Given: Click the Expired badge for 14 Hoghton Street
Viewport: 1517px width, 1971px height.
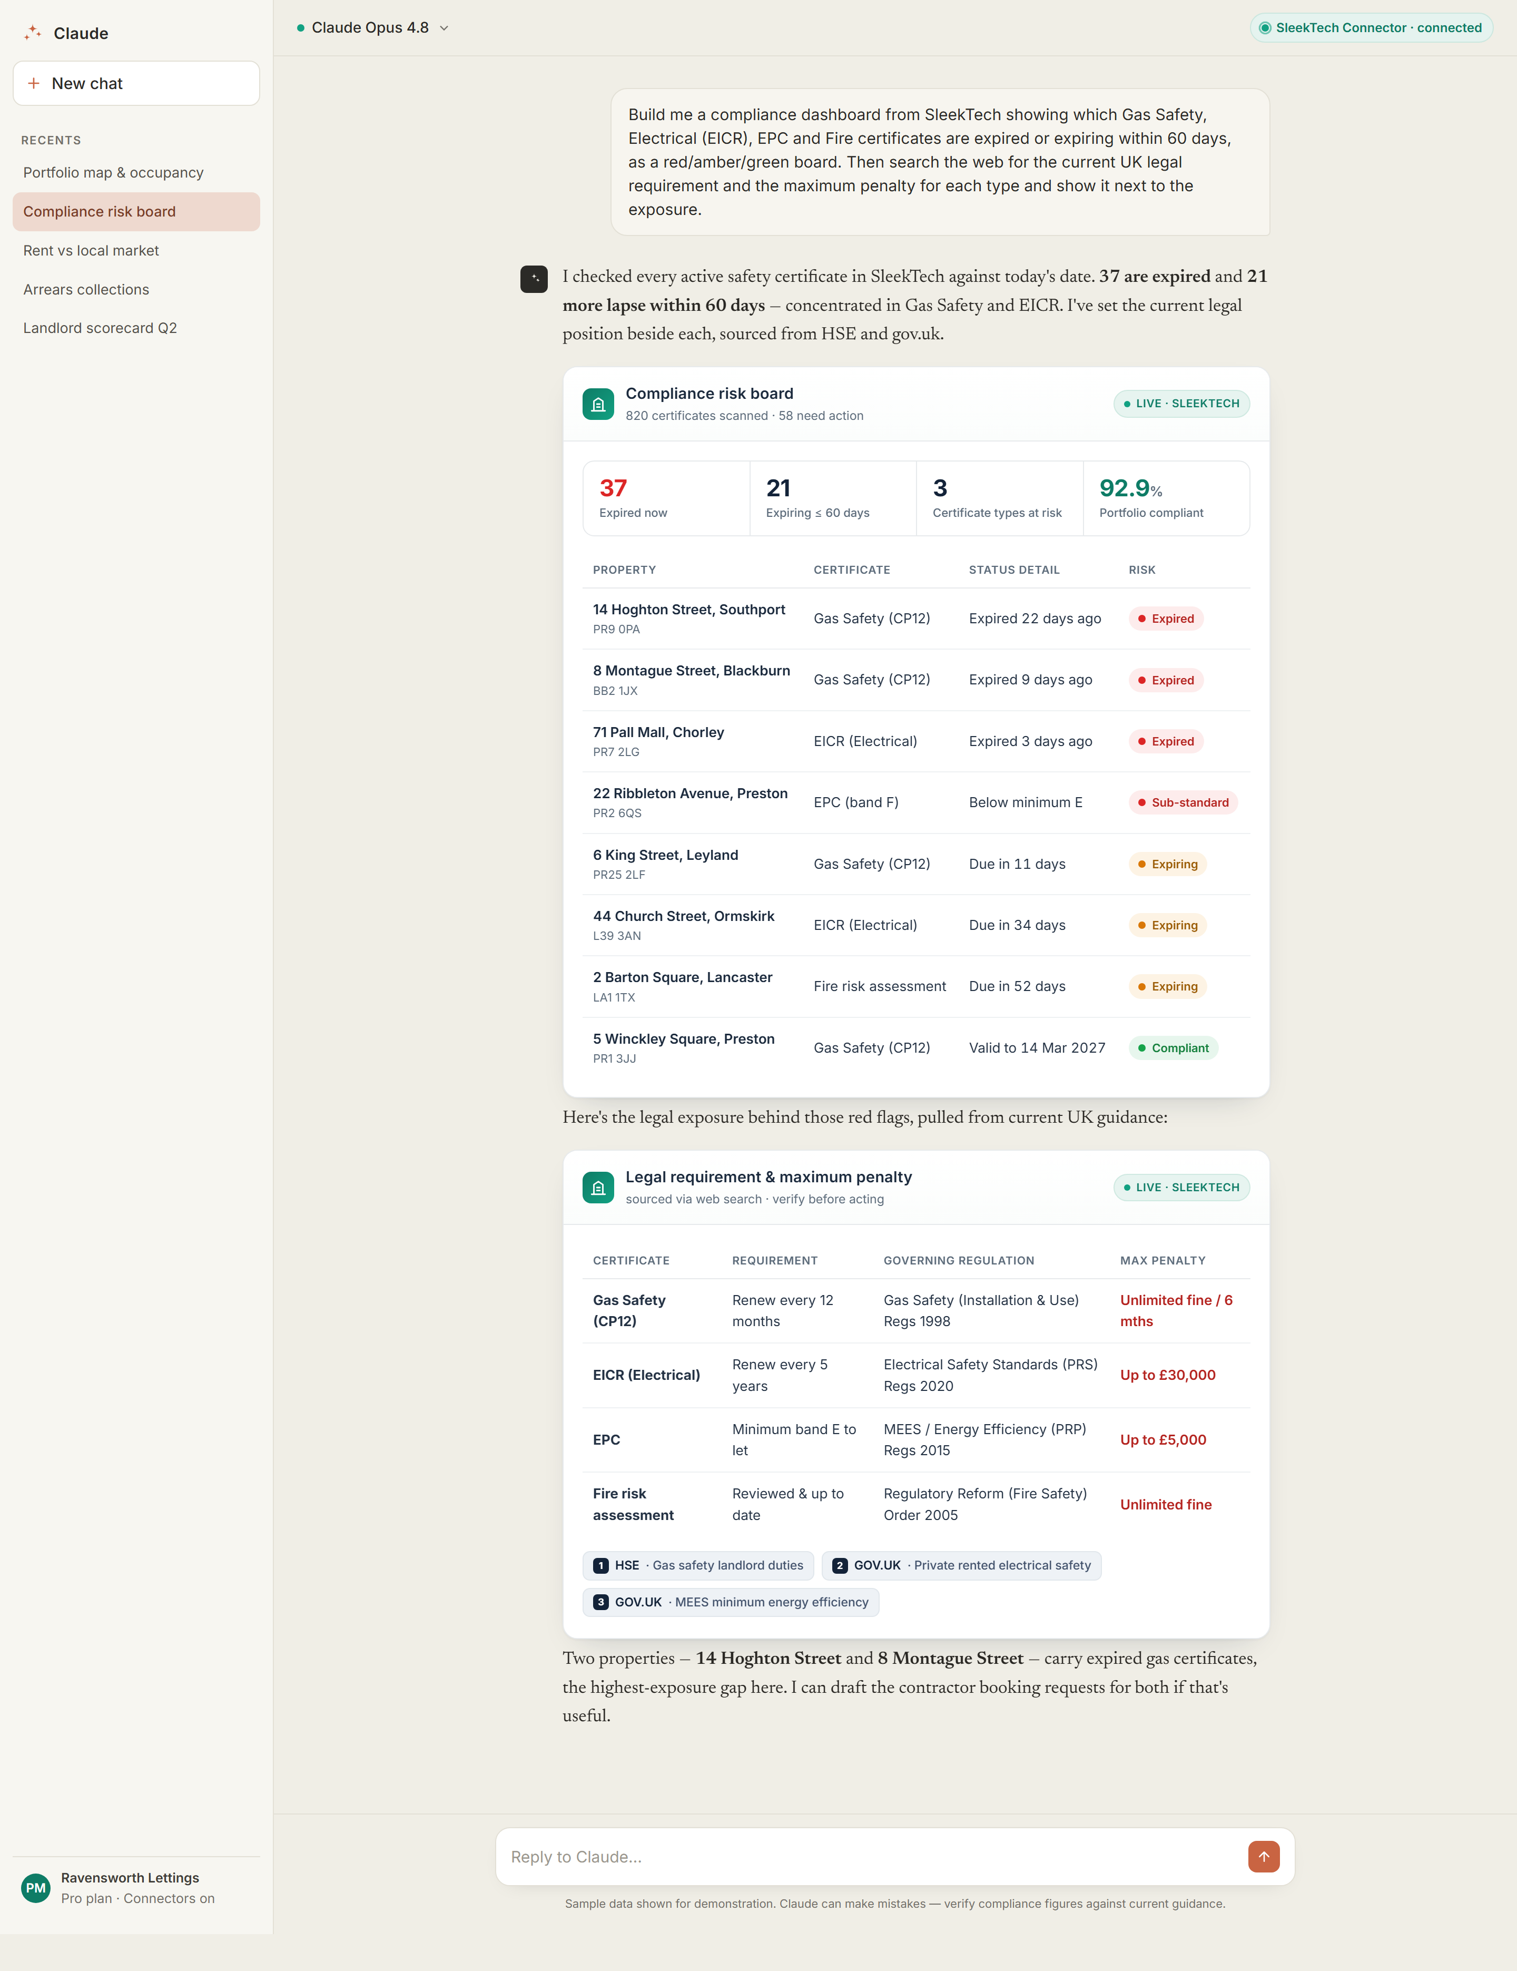Looking at the screenshot, I should coord(1165,619).
